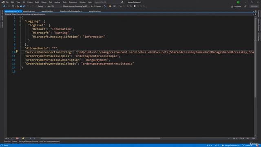This screenshot has width=261, height=147.
Task: Click the feedback icon next to Live Share
Action: (x=246, y=7)
